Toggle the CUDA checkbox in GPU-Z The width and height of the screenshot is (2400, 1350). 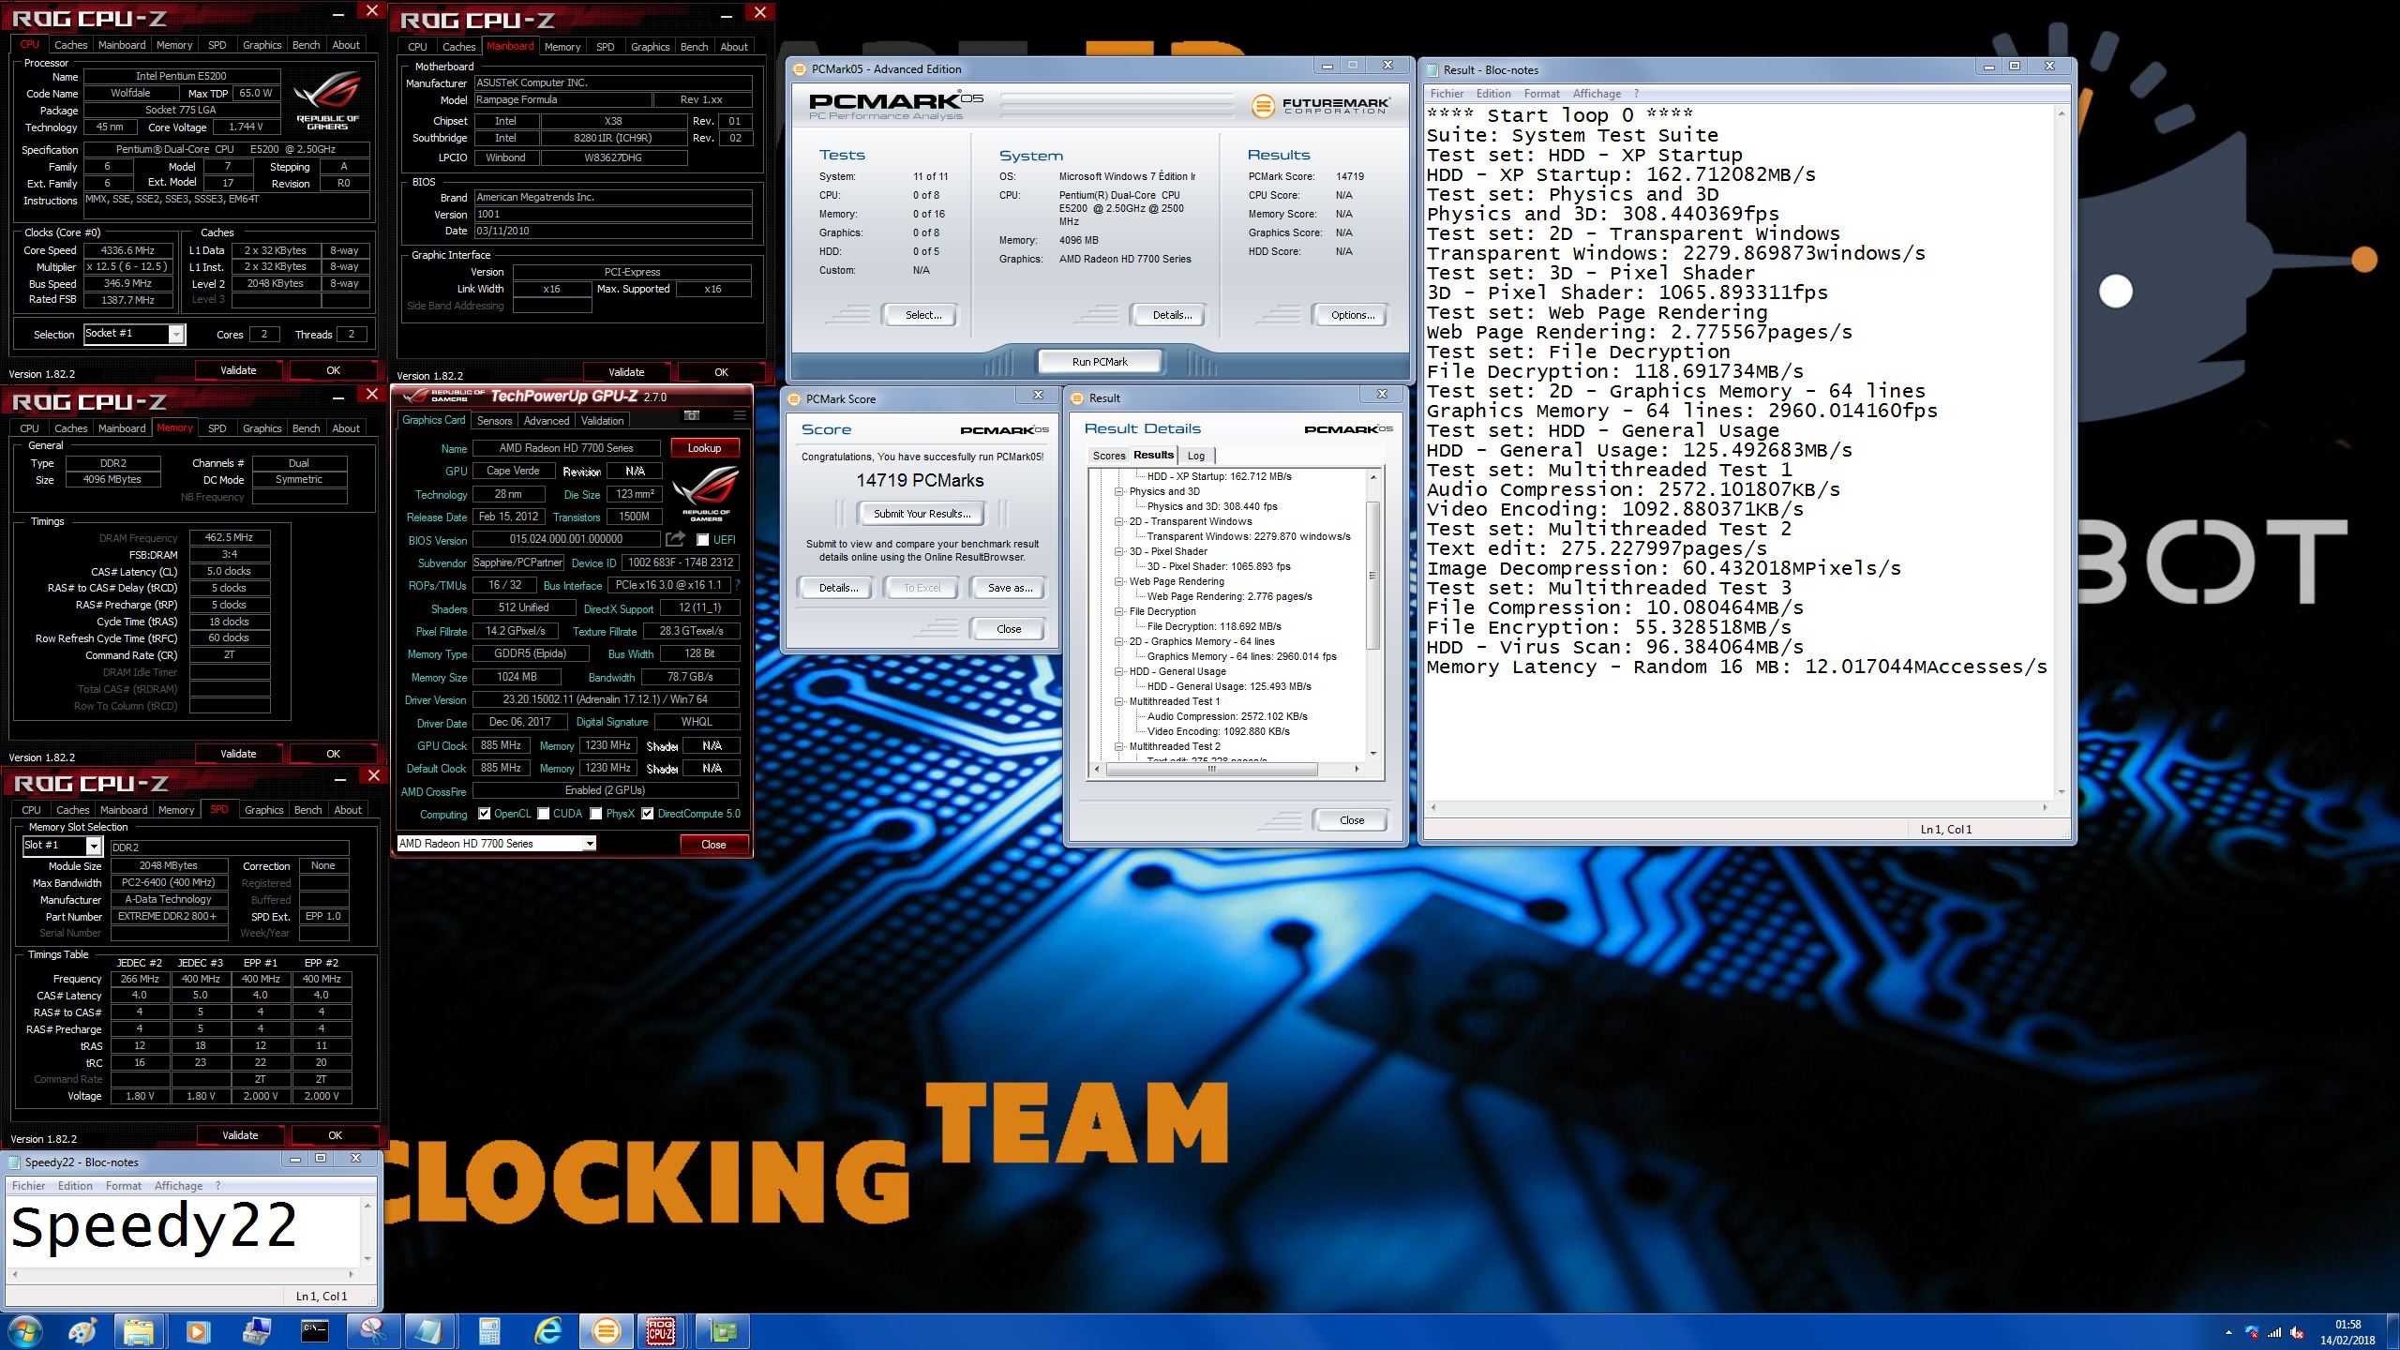point(543,814)
